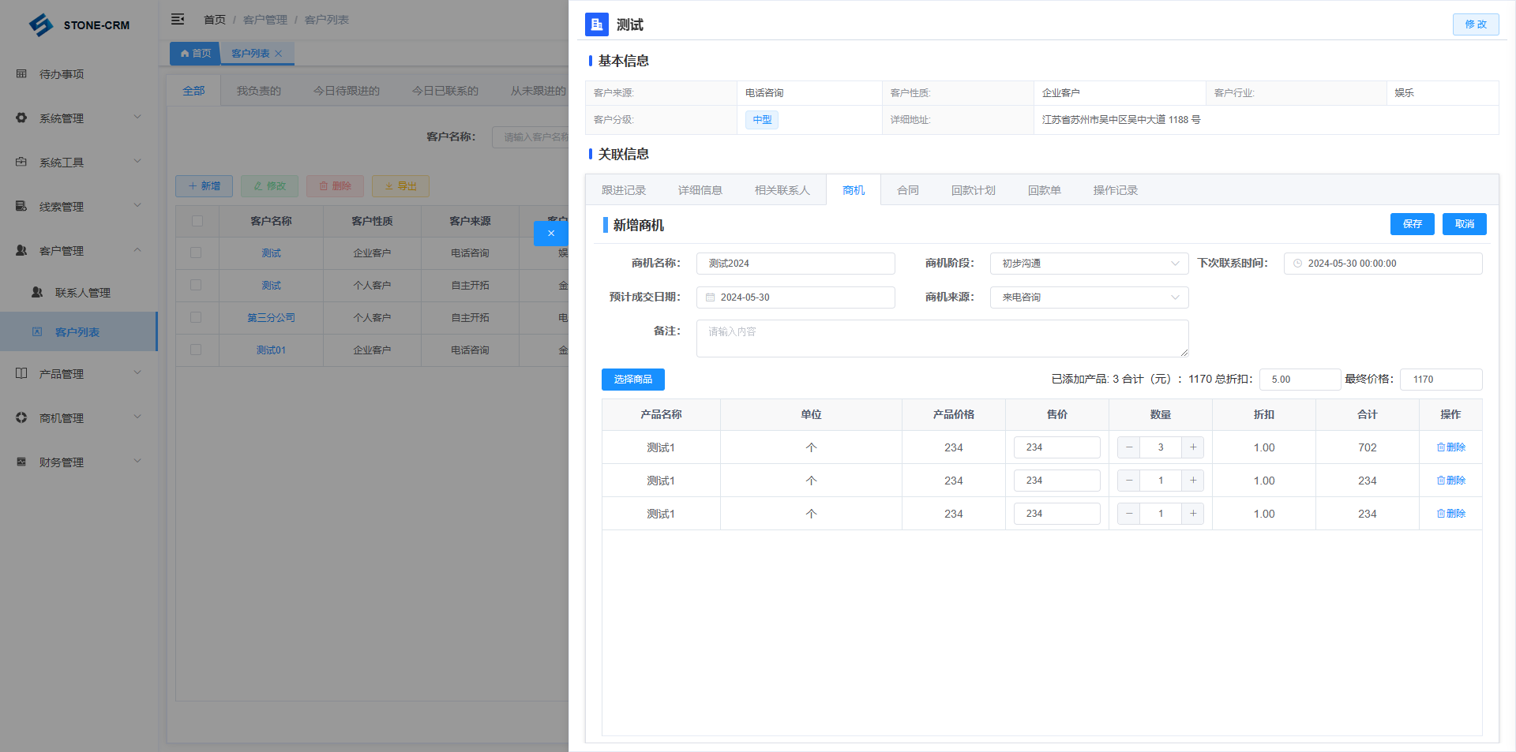Screen dimensions: 1516x752
Task: Click the 总折扣 input showing 5.00
Action: (x=1300, y=380)
